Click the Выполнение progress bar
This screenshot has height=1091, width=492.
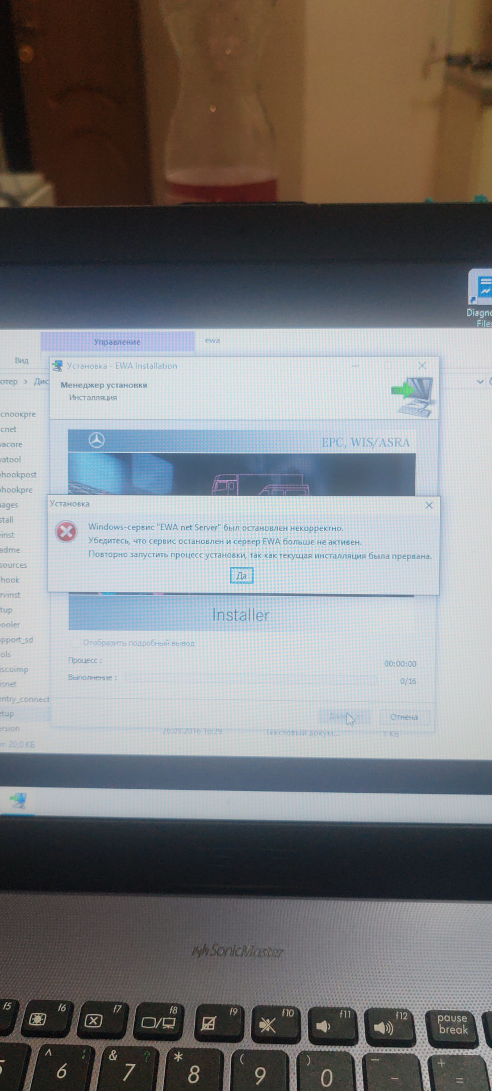[251, 678]
